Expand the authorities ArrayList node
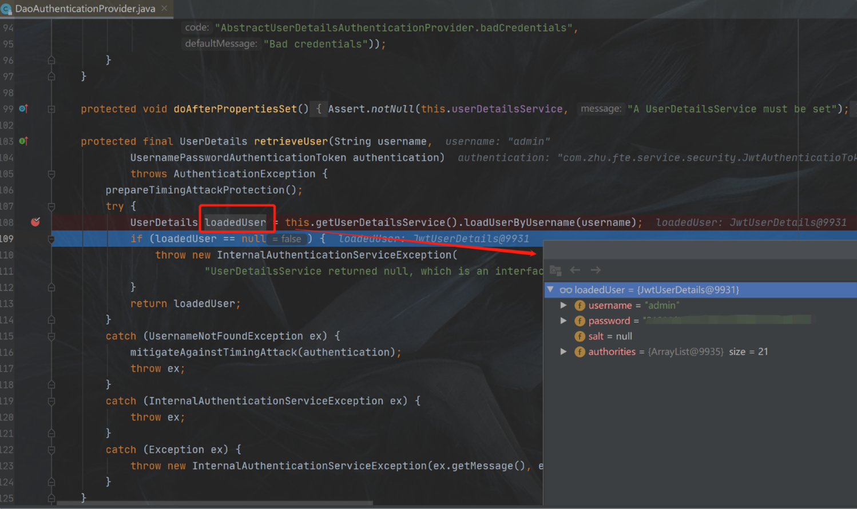857x509 pixels. coord(564,352)
